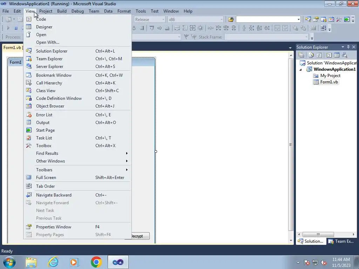Toggle Auto Hide pin on Solution Explorer

pos(348,47)
